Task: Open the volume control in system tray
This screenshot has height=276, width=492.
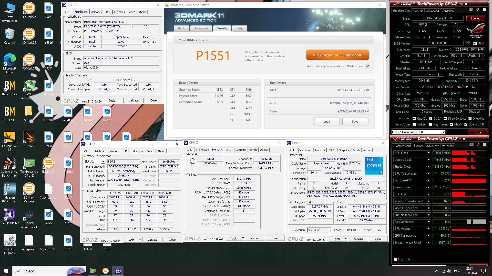Action: click(x=449, y=271)
